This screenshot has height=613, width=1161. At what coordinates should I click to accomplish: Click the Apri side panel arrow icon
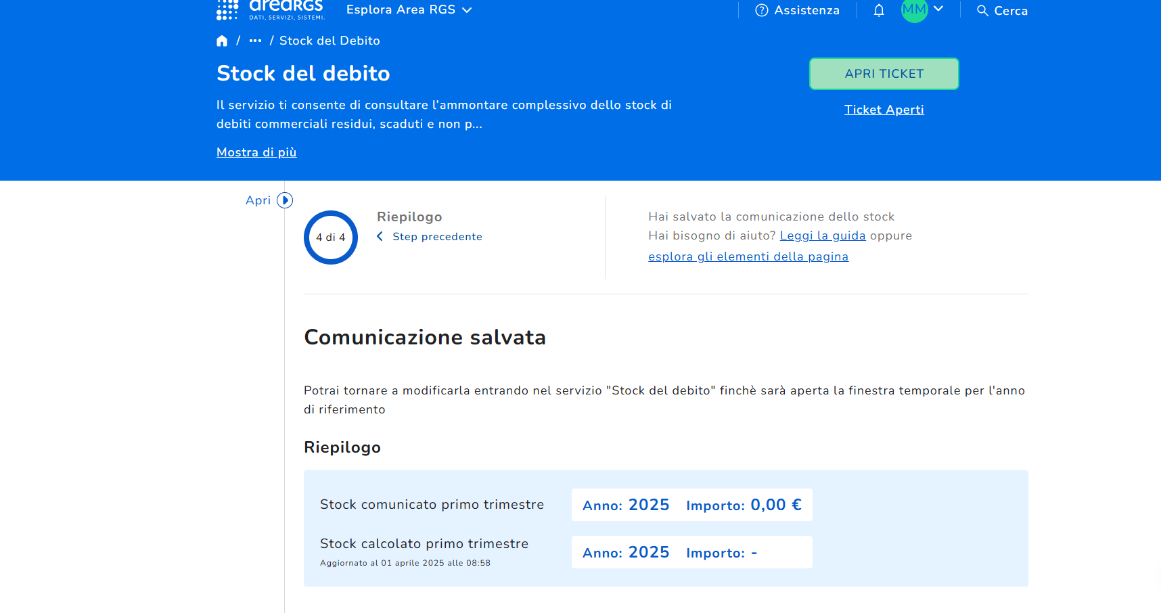285,200
